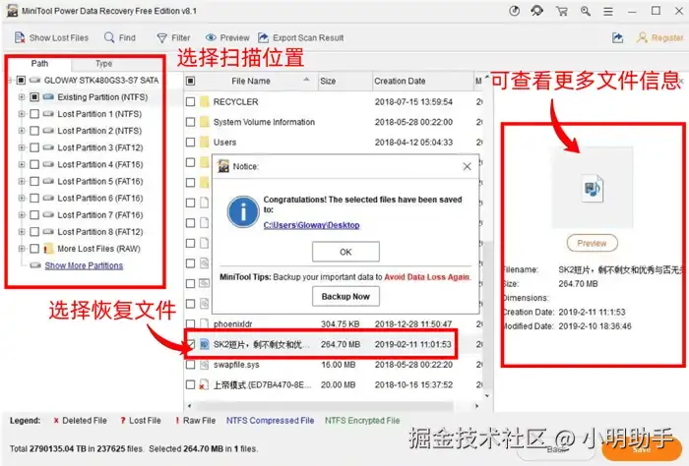Open the Find search tool
689x466 pixels.
pos(119,37)
